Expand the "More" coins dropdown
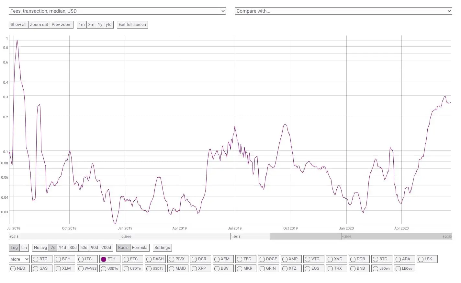Image resolution: width=461 pixels, height=283 pixels. click(18, 259)
